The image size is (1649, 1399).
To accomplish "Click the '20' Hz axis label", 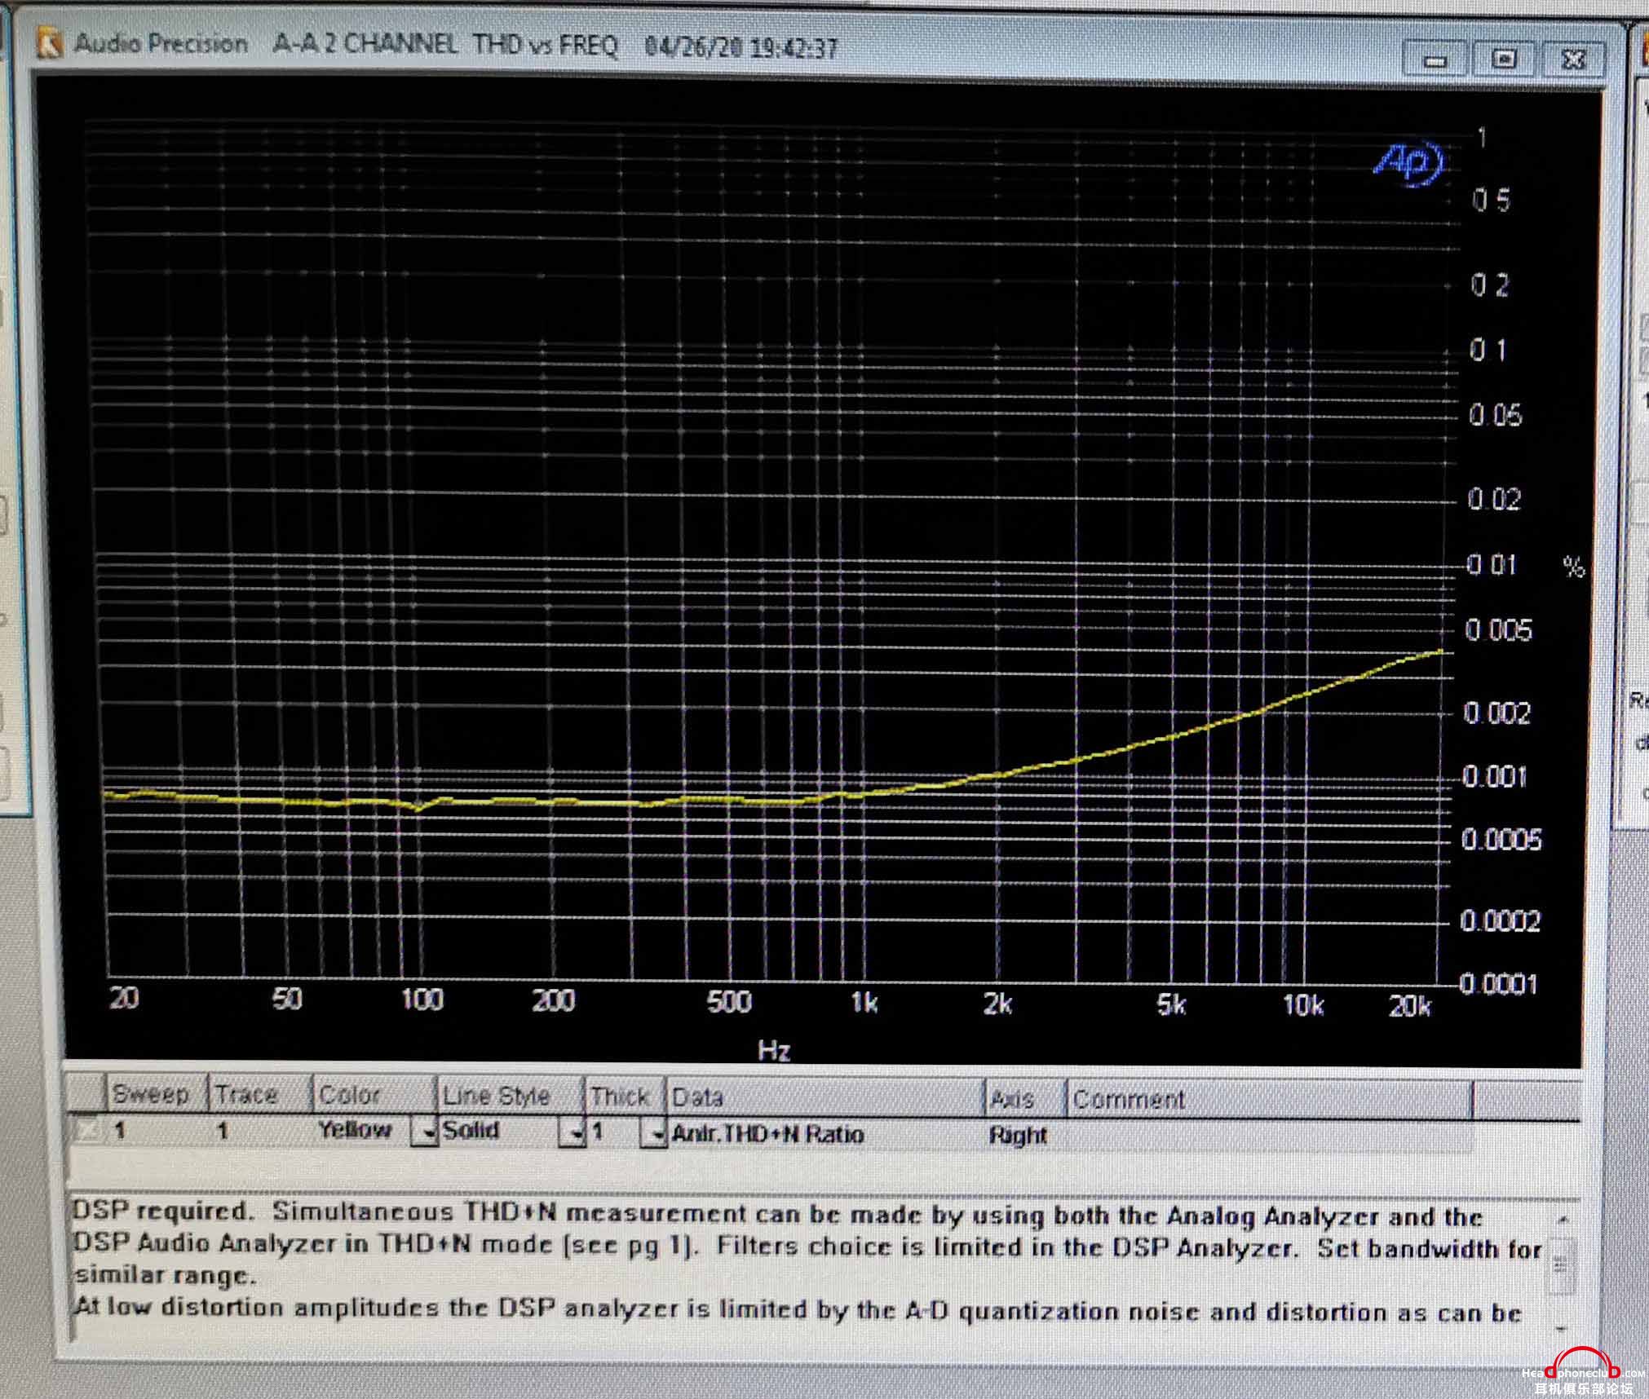I will [124, 998].
